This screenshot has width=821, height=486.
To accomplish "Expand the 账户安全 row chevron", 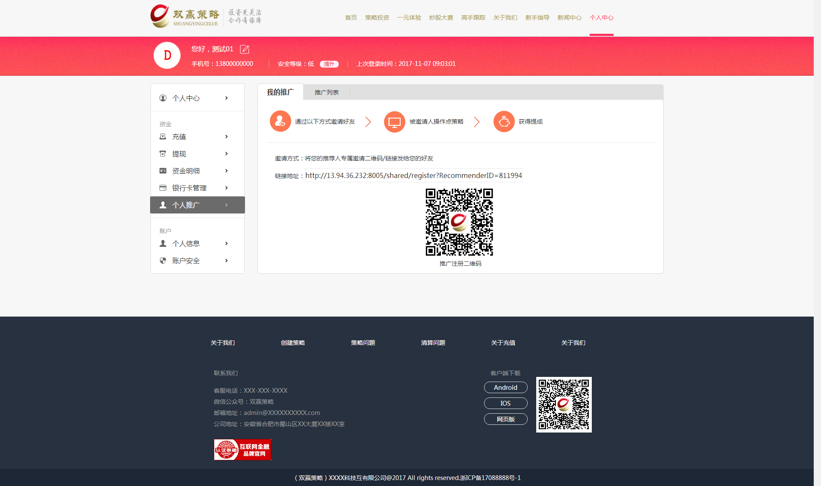I will 227,261.
